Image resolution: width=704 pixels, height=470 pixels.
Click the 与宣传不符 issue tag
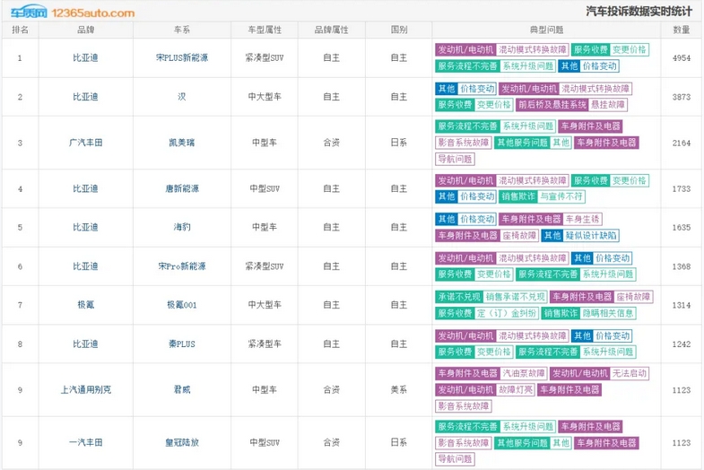561,196
